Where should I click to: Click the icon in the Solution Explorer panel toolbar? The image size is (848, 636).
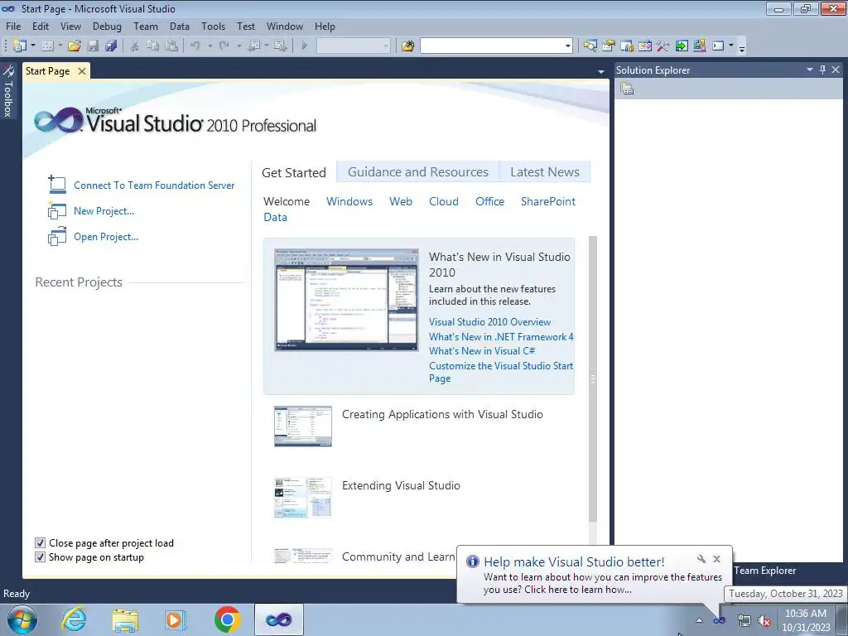[627, 89]
